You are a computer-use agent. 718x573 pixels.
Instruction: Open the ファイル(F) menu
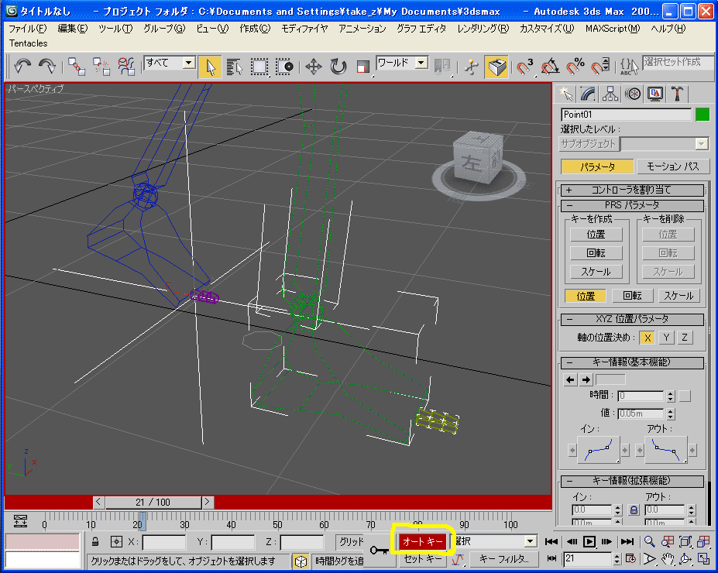(x=27, y=29)
